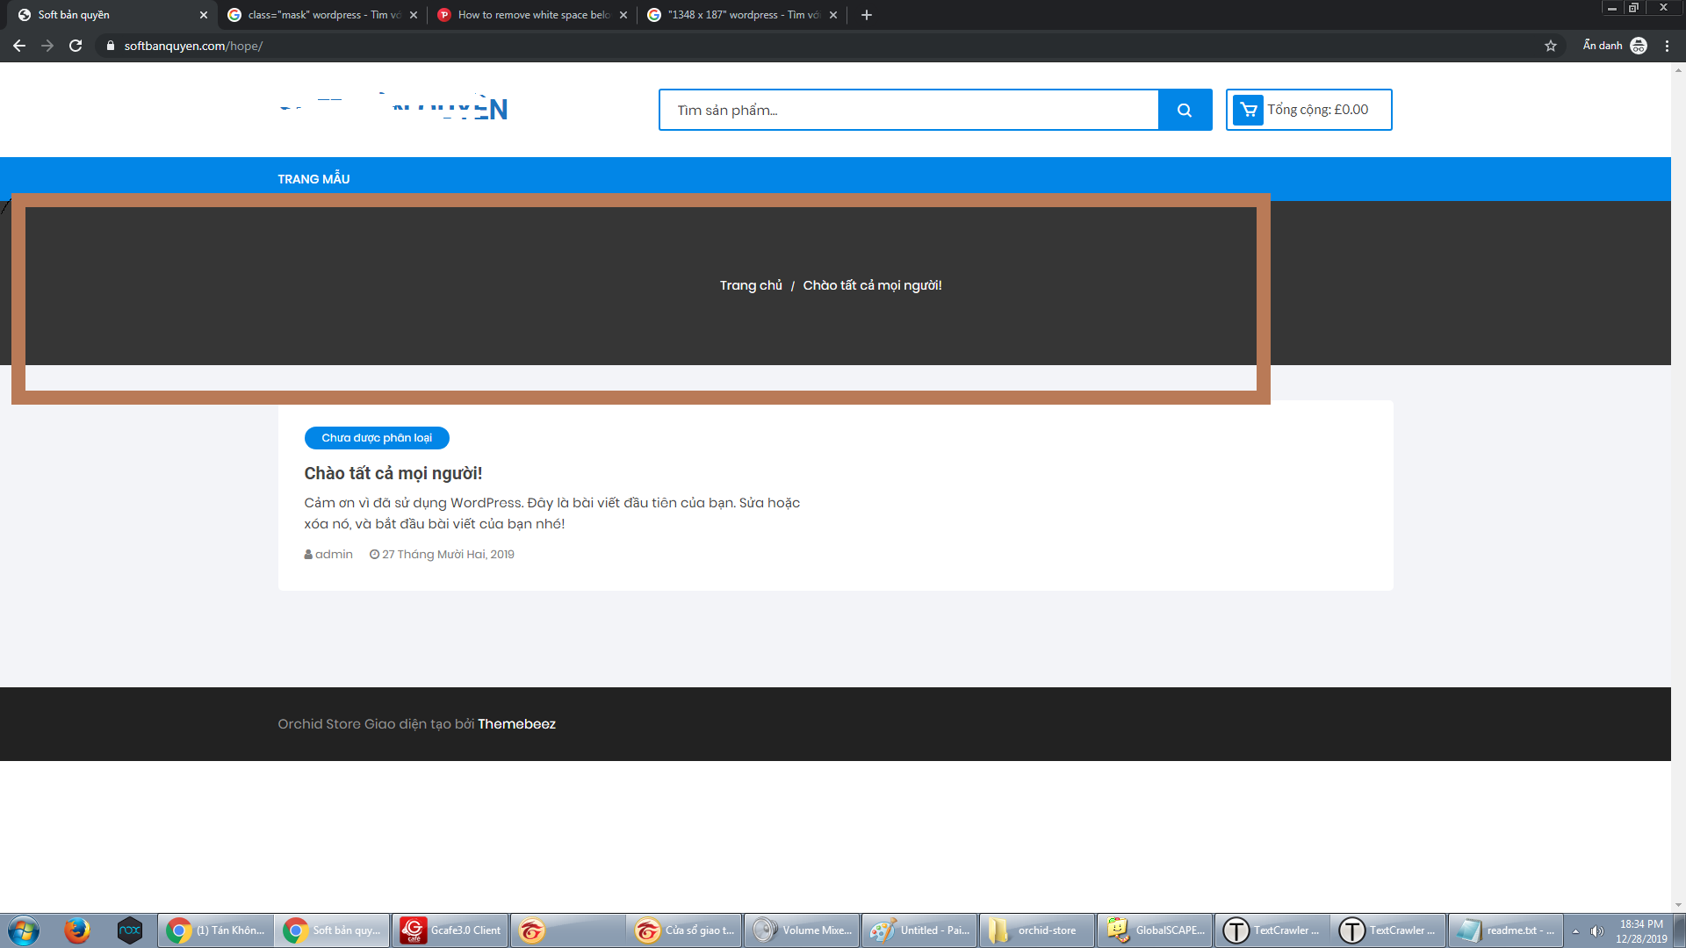This screenshot has height=948, width=1686.
Task: Click Windows Start orb
Action: tap(24, 930)
